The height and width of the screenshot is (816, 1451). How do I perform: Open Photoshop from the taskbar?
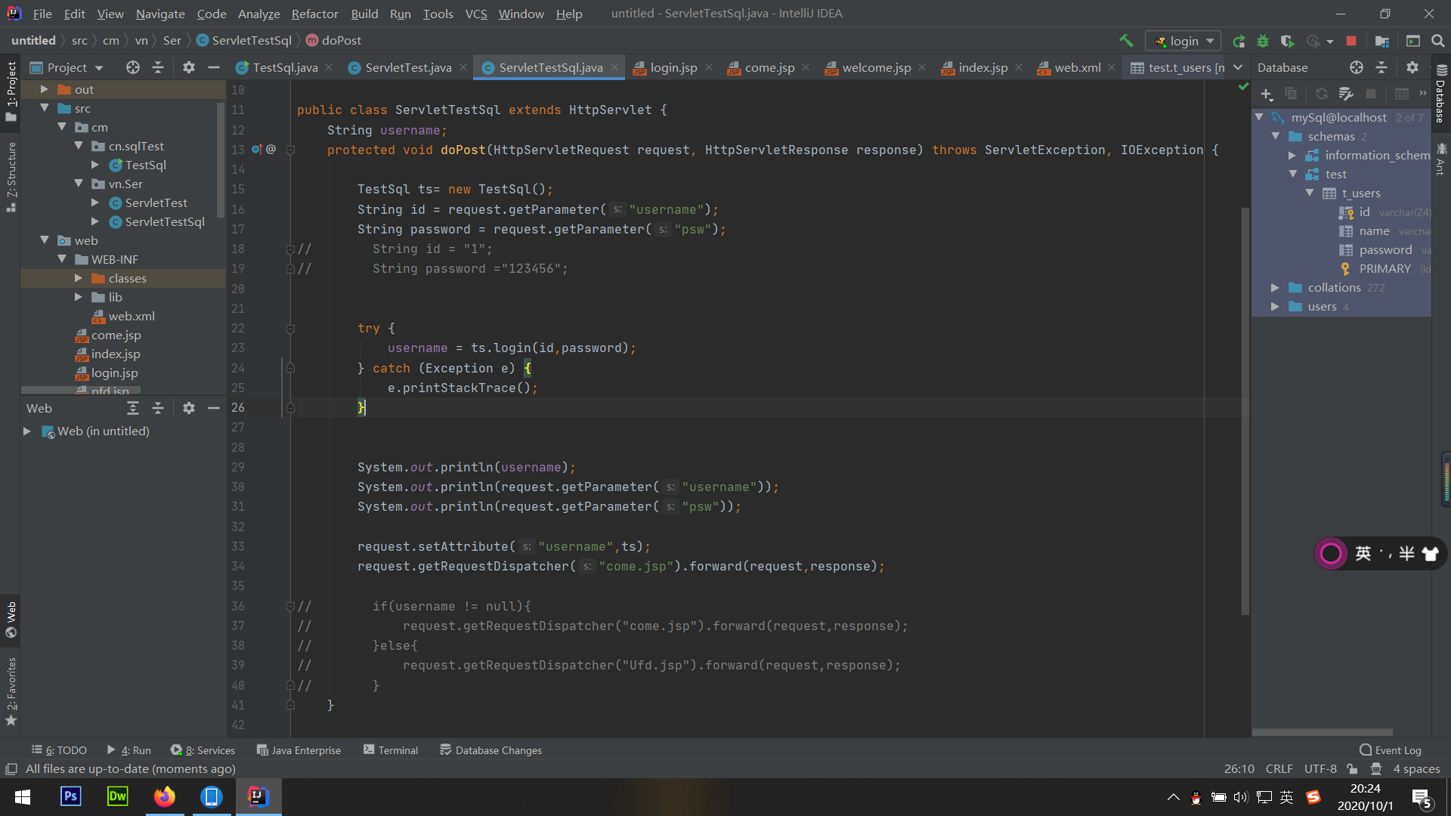click(x=71, y=796)
